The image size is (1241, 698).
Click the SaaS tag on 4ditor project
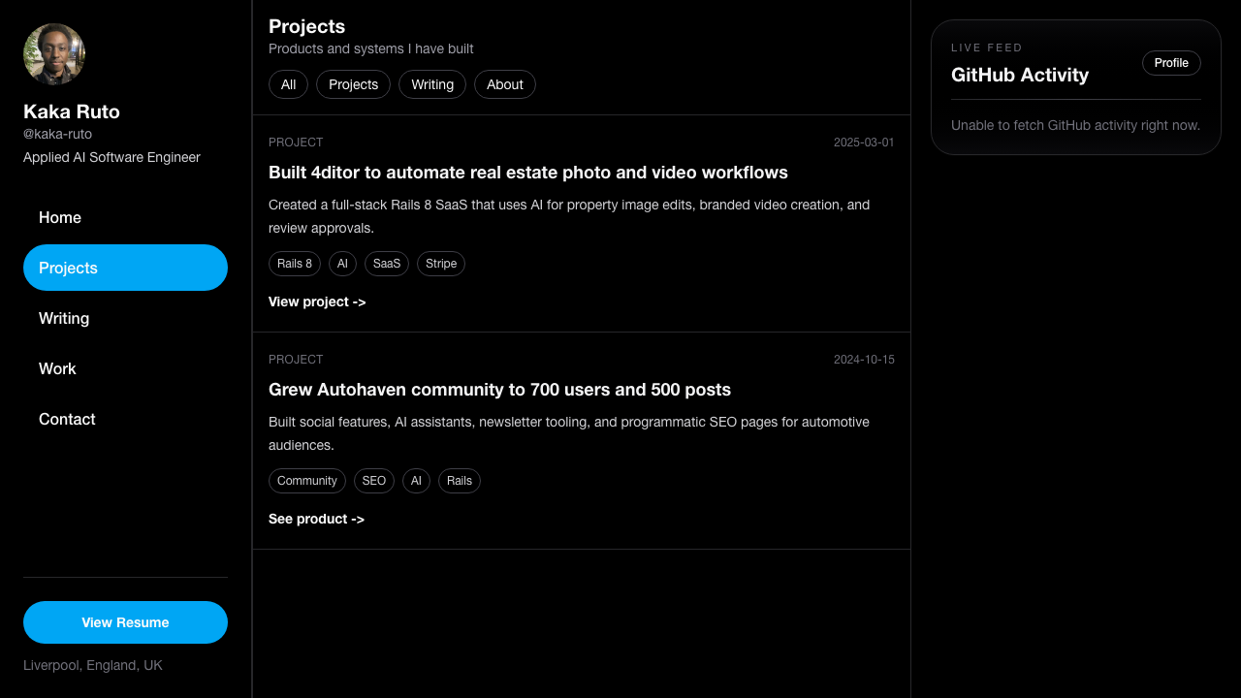386,263
